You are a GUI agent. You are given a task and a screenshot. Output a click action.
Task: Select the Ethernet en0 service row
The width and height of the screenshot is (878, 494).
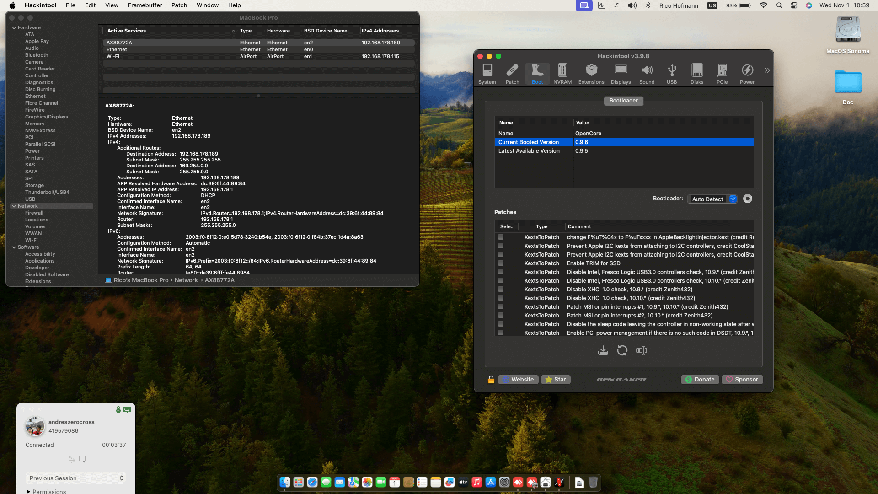pyautogui.click(x=259, y=49)
